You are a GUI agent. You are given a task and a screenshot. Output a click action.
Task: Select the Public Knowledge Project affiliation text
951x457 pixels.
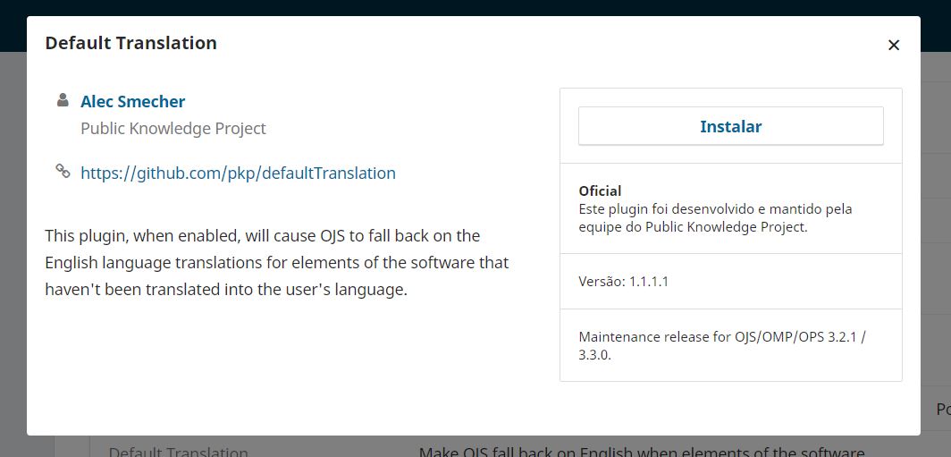coord(173,129)
